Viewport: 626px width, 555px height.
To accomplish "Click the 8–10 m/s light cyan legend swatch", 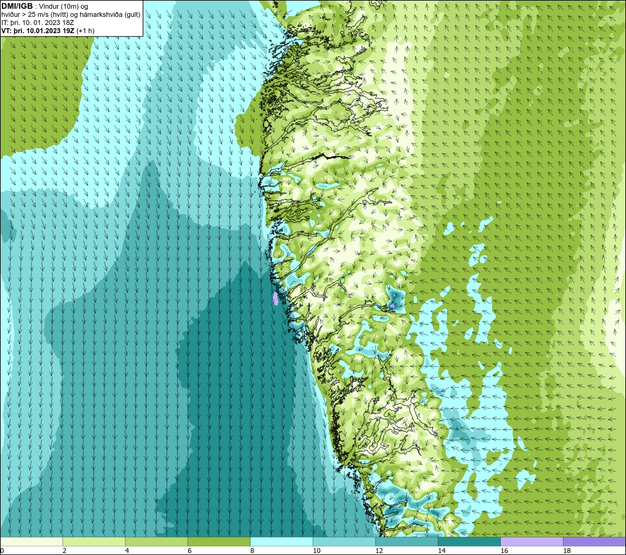I will [x=282, y=541].
